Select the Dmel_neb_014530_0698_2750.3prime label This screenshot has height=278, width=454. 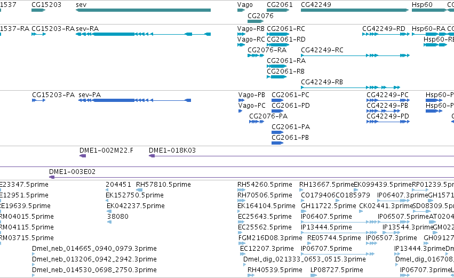(x=94, y=271)
